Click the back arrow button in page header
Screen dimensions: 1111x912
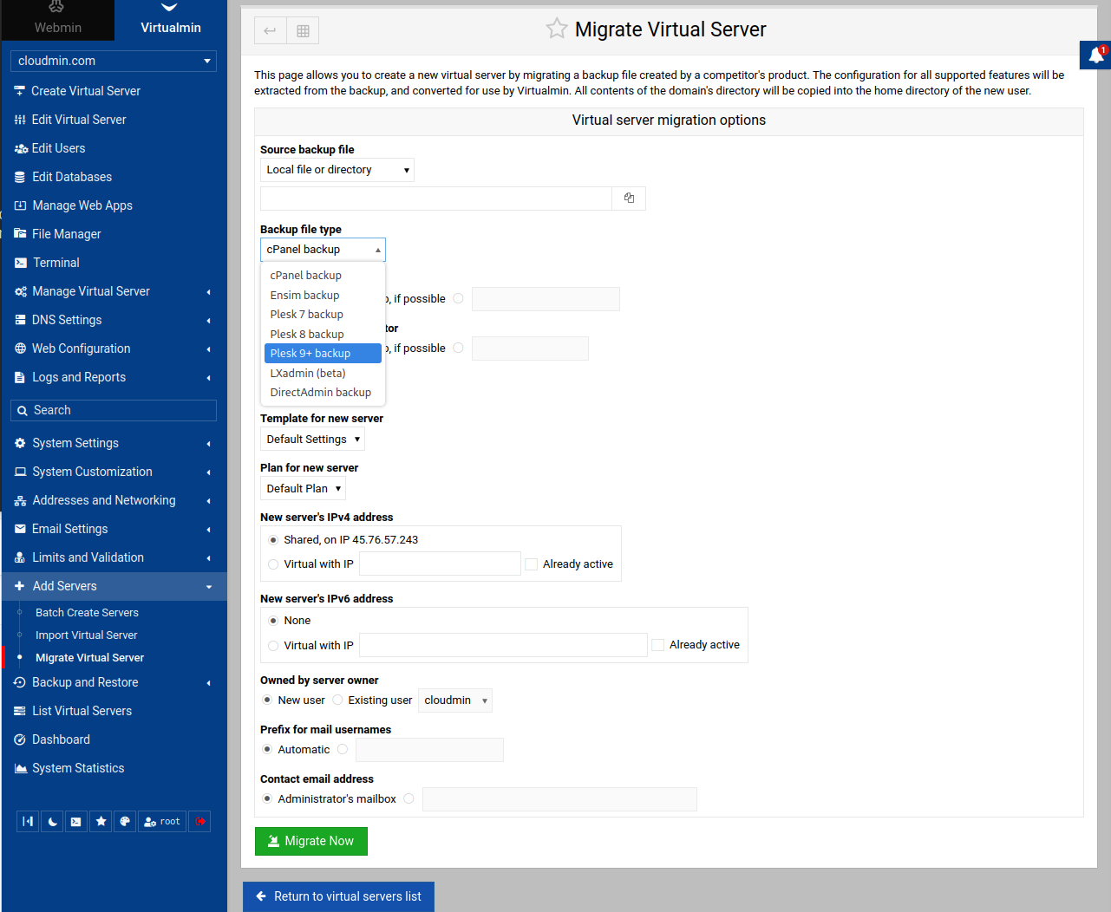coord(270,31)
